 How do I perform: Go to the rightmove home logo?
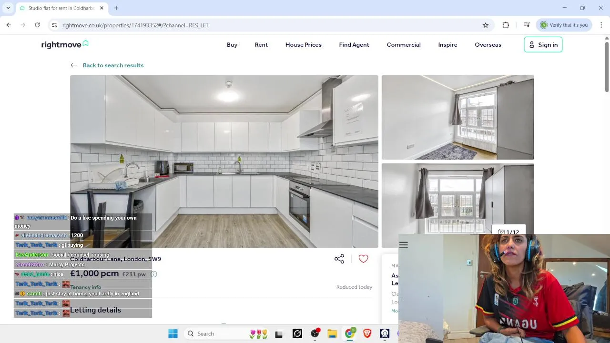click(65, 44)
